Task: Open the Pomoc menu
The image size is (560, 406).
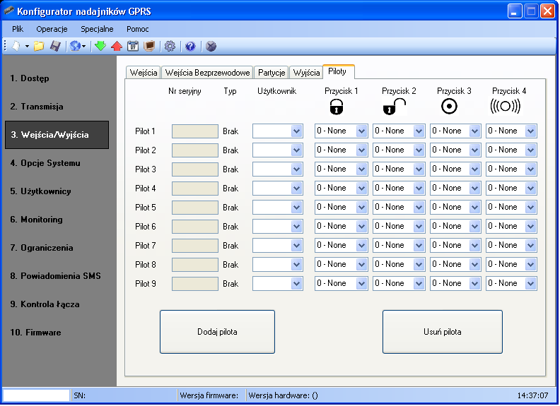Action: coord(137,29)
